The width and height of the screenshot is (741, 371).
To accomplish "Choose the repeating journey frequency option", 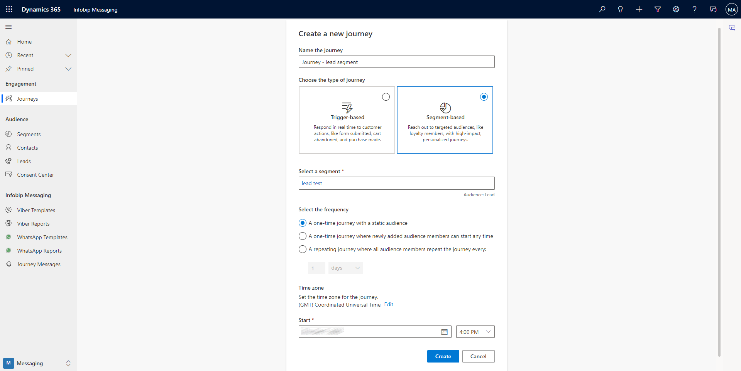I will point(303,249).
